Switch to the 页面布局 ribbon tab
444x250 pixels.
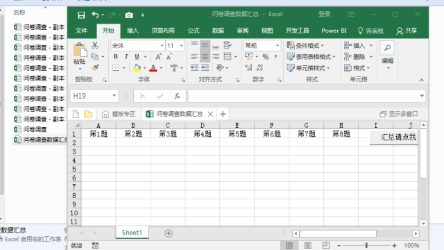(x=163, y=31)
